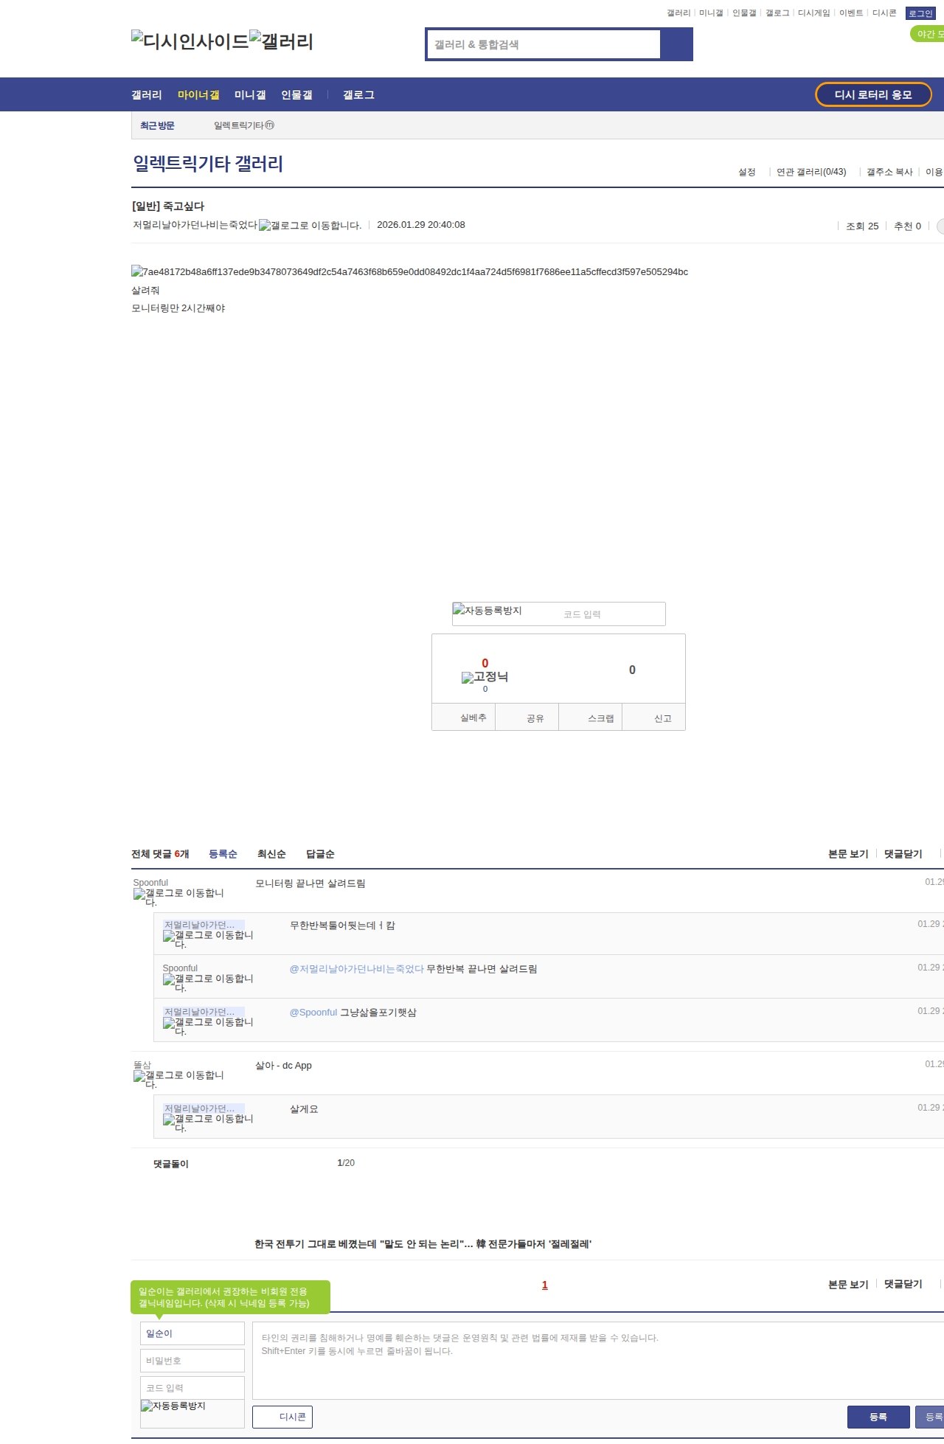Screen dimensions: 944x1444
Task: Toggle the green 야간 모드 night mode switch
Action: click(x=928, y=34)
